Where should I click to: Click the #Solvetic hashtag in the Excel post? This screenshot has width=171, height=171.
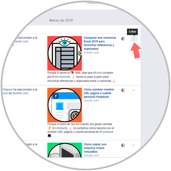65,77
